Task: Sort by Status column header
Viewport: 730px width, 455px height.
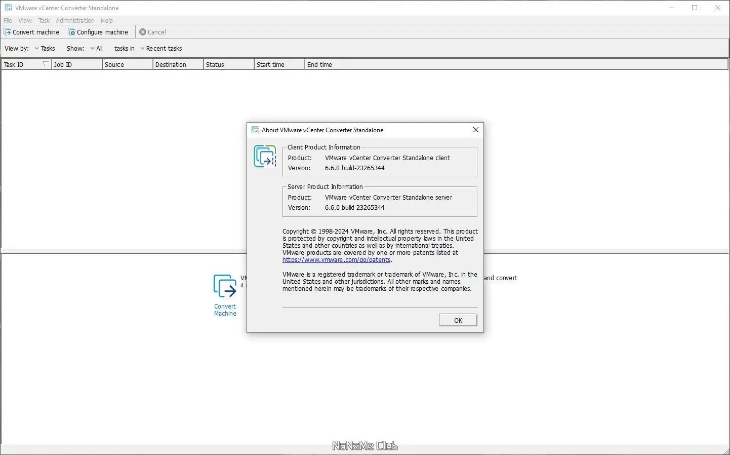Action: pos(229,64)
